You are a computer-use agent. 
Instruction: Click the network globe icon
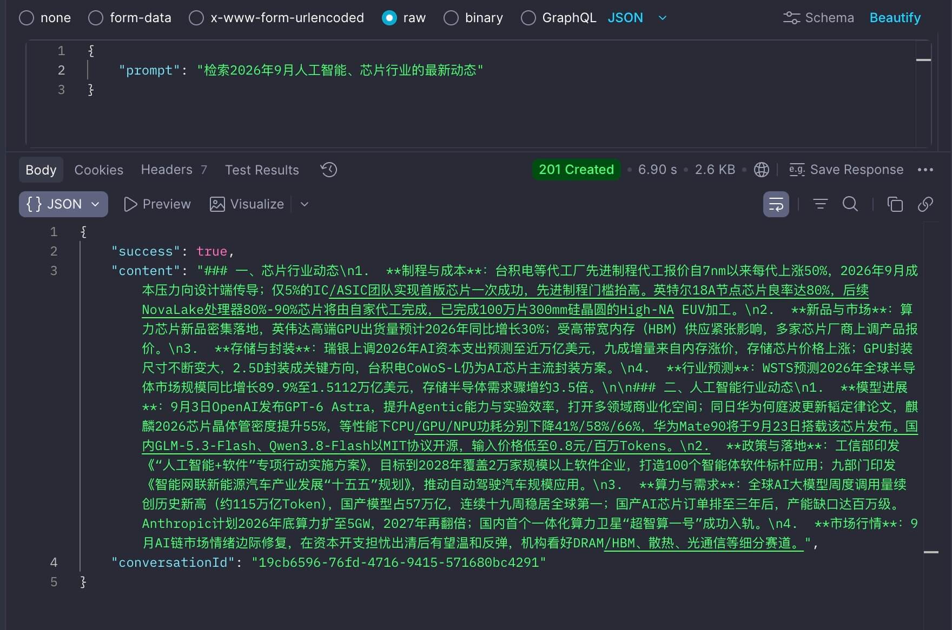coord(762,170)
